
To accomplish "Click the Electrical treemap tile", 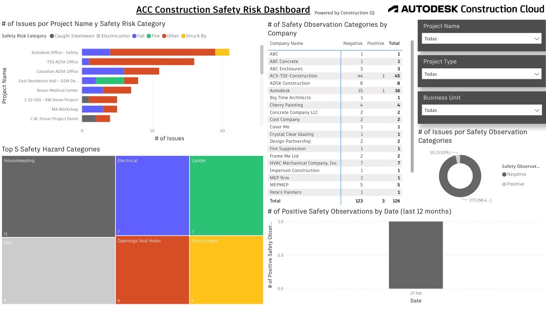I will tap(152, 195).
